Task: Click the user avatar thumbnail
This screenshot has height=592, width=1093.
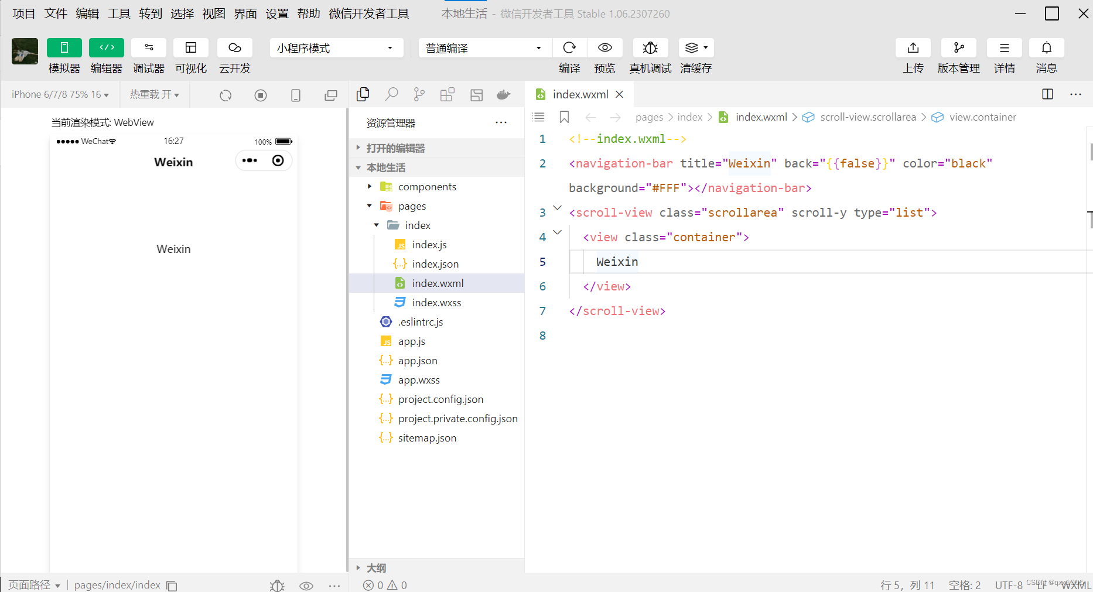Action: tap(25, 52)
